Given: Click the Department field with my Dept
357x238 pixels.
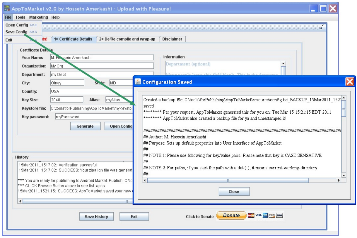Looking at the screenshot, I should [102, 74].
